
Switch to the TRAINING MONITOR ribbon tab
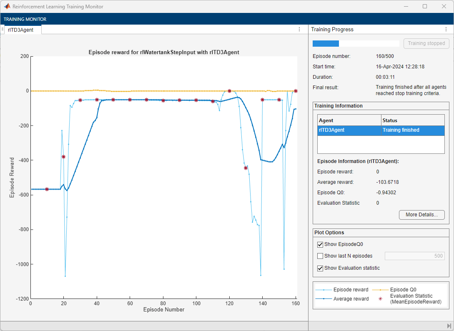point(25,19)
